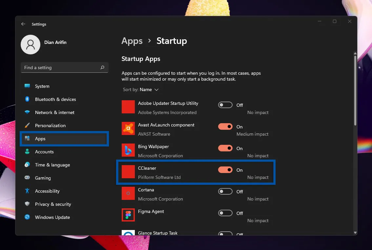372x250 pixels.
Task: Click the Figma Agent icon
Action: [128, 215]
